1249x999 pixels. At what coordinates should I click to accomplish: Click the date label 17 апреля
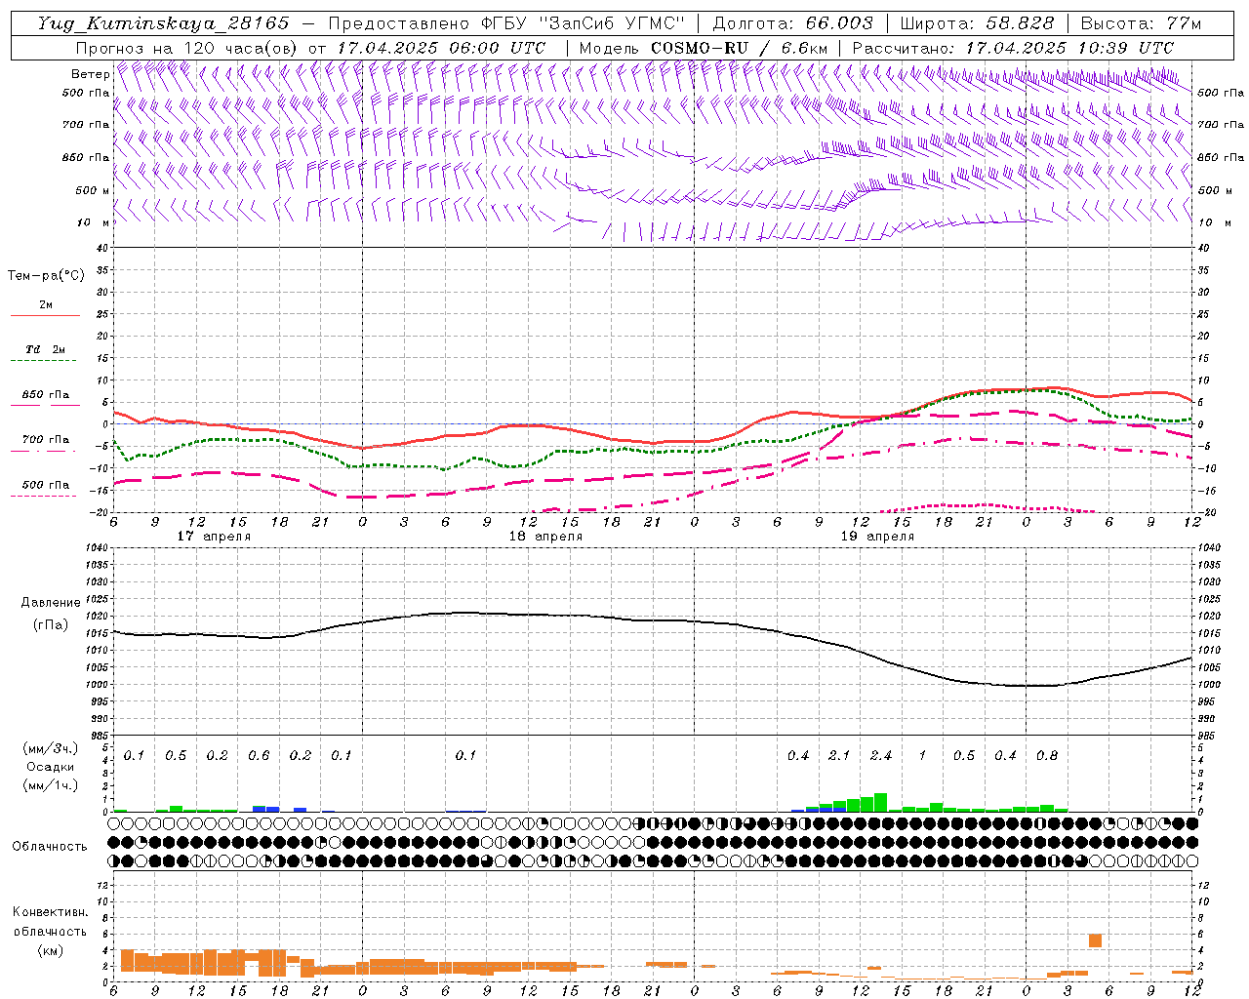click(214, 537)
